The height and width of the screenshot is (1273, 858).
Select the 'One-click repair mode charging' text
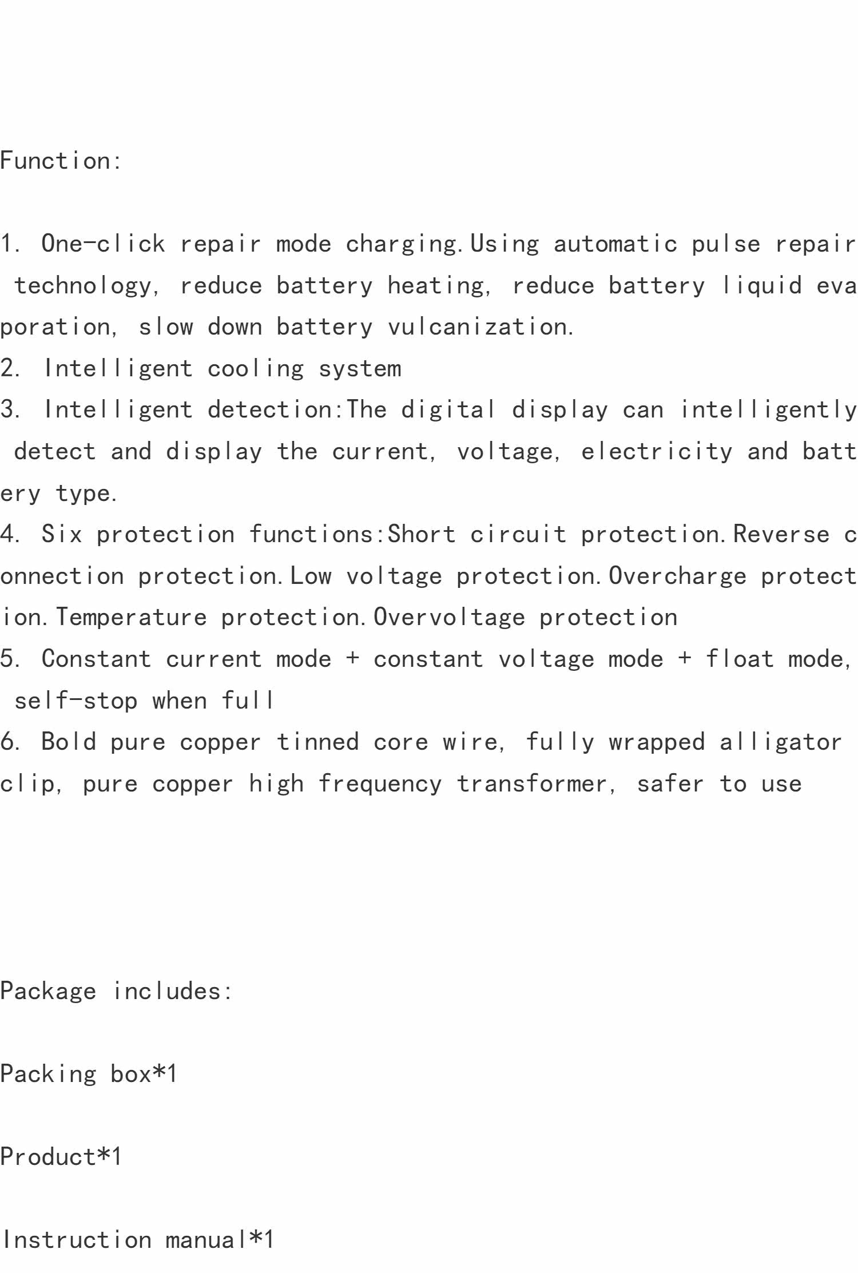pyautogui.click(x=249, y=244)
